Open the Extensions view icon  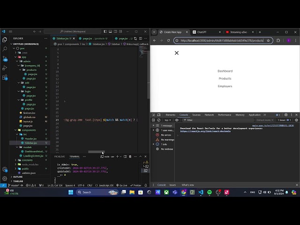5,77
